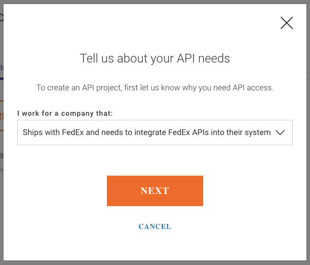The height and width of the screenshot is (265, 310).
Task: Select 'Ships with FedEx' option text
Action: coord(146,132)
